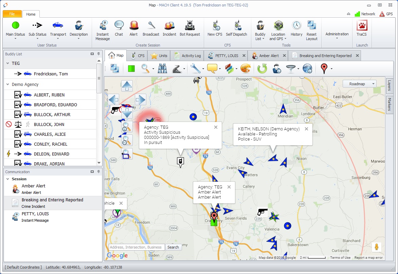Collapse the Session group

point(7,179)
